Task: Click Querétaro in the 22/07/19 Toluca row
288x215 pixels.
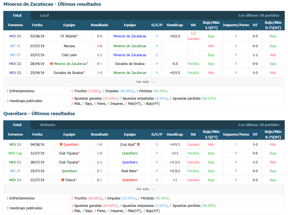Action: pyautogui.click(x=130, y=180)
